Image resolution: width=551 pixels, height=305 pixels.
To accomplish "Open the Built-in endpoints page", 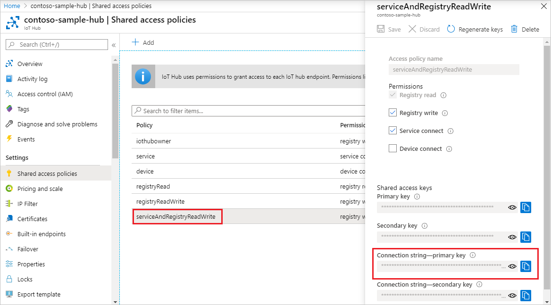I will 42,234.
